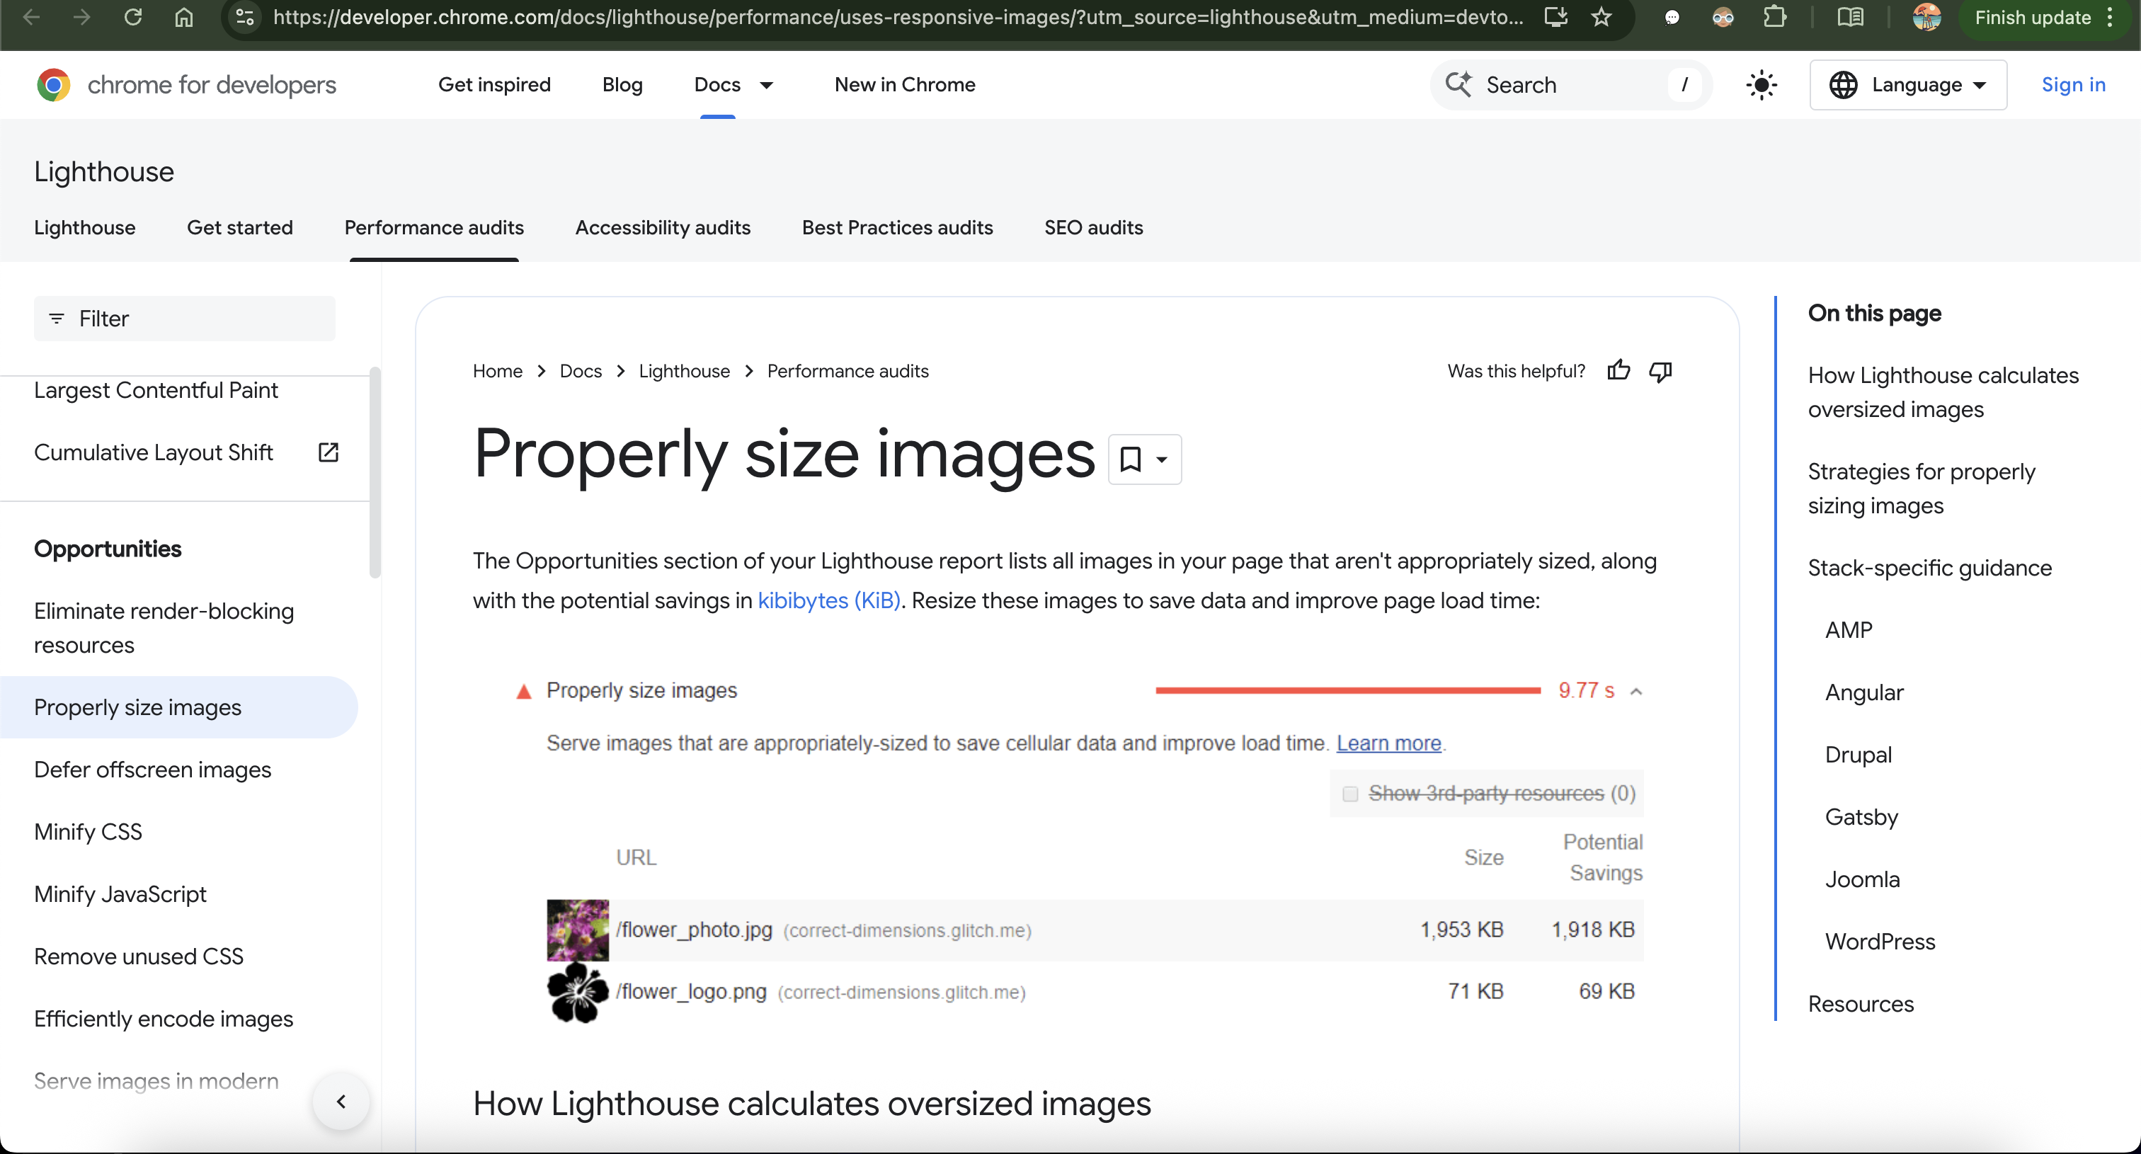
Task: Click the install app icon in address bar
Action: coord(1556,16)
